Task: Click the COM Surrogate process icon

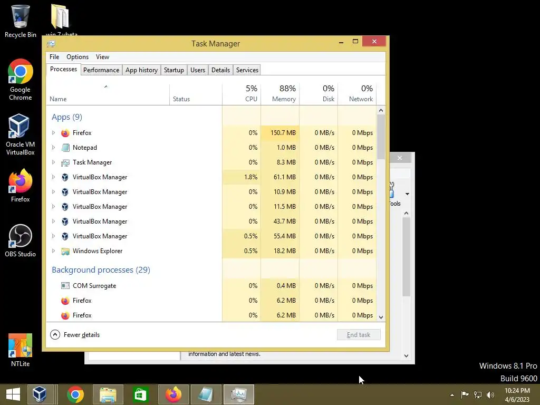Action: tap(65, 285)
